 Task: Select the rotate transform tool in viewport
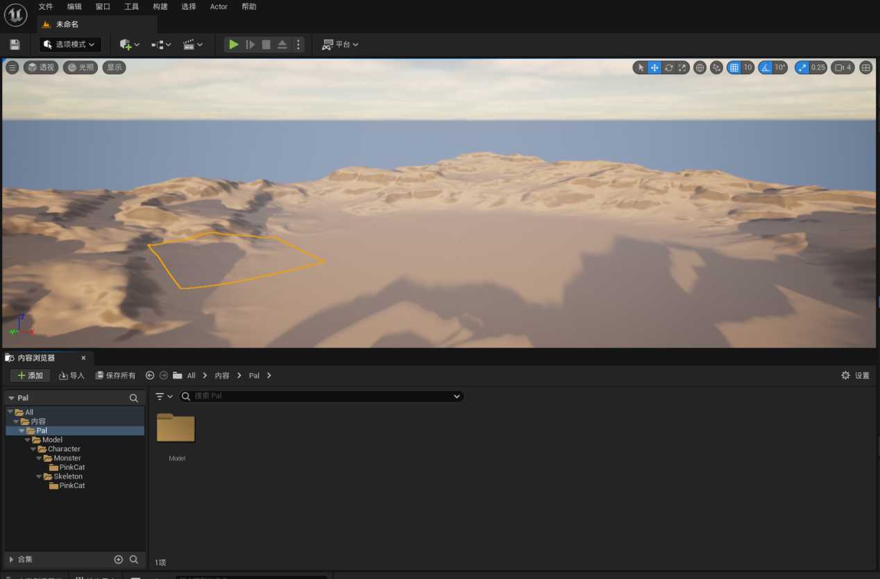tap(668, 67)
